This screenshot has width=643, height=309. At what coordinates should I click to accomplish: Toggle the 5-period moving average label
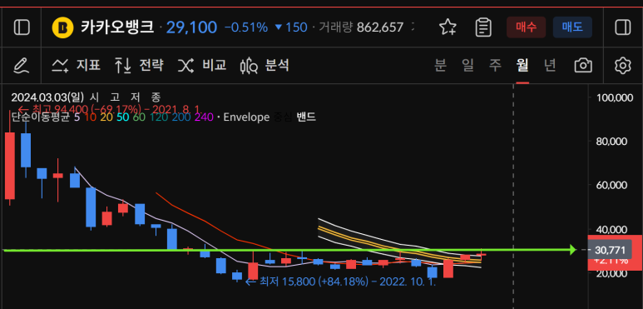pos(77,117)
